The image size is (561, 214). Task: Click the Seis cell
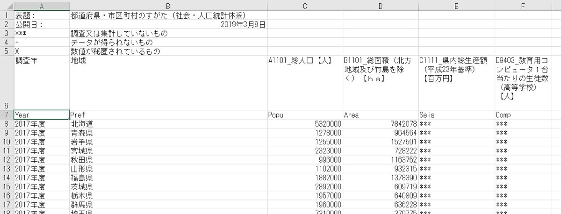pyautogui.click(x=456, y=115)
